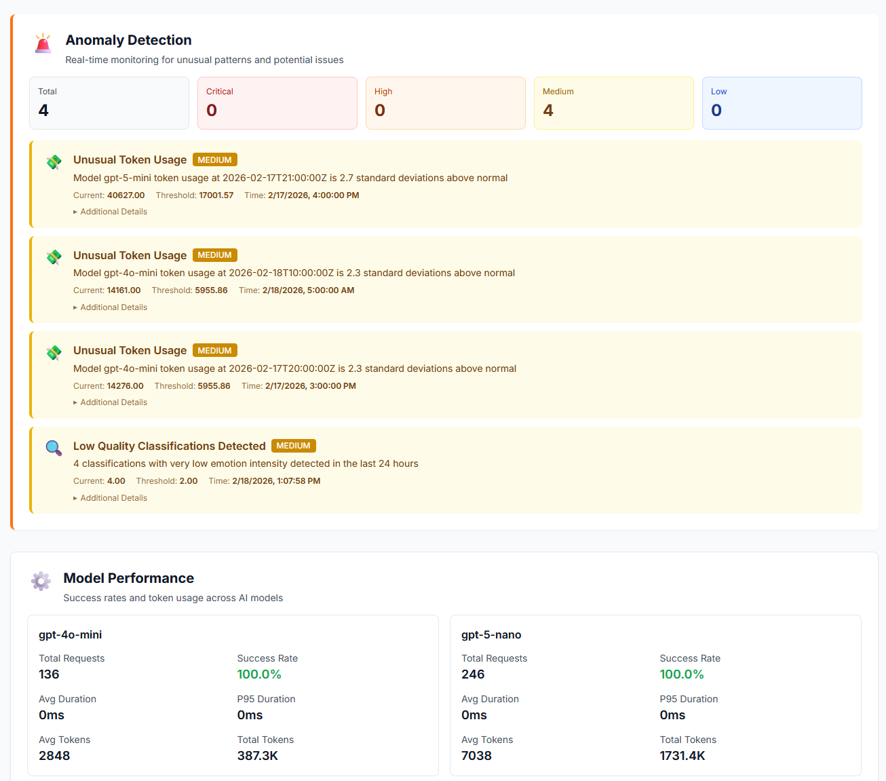Viewport: 886px width, 781px height.
Task: Click the Current value 40627.00
Action: [126, 195]
